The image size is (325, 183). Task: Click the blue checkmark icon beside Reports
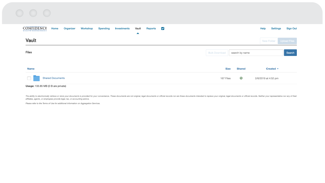coord(163,28)
